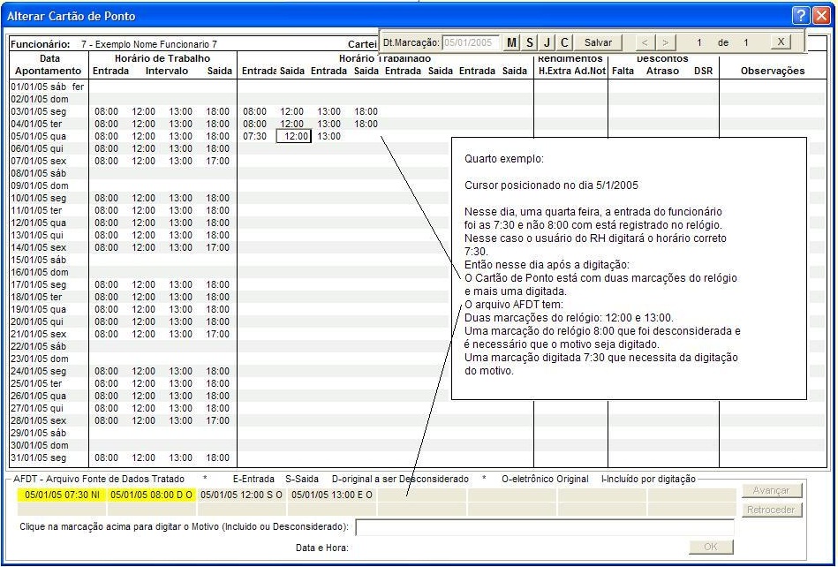This screenshot has width=838, height=567.
Task: Select AFDT entry 05/01/05 07:30 NI
Action: [62, 495]
